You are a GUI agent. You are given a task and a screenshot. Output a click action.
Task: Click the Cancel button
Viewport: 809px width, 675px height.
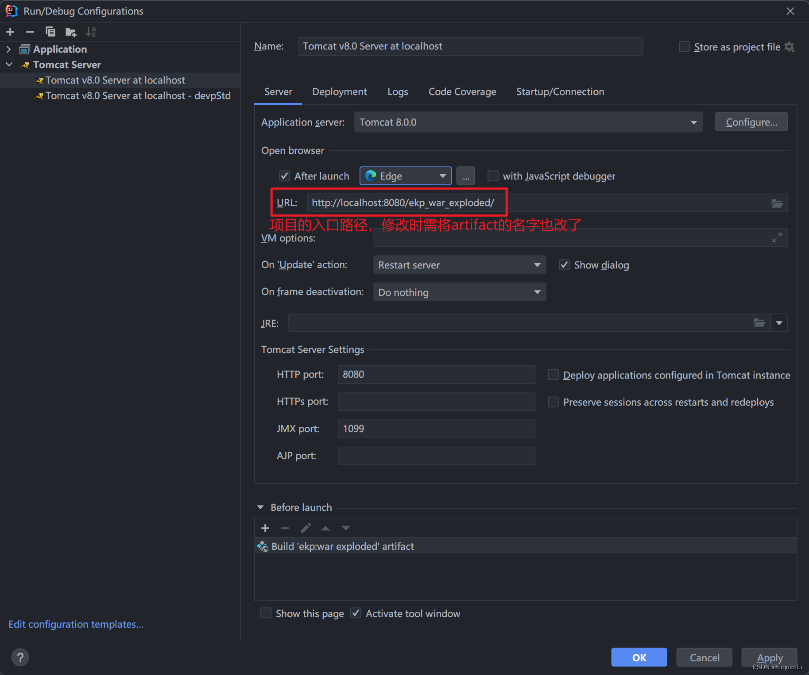click(x=704, y=657)
